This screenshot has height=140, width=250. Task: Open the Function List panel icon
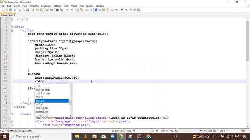click(x=108, y=10)
